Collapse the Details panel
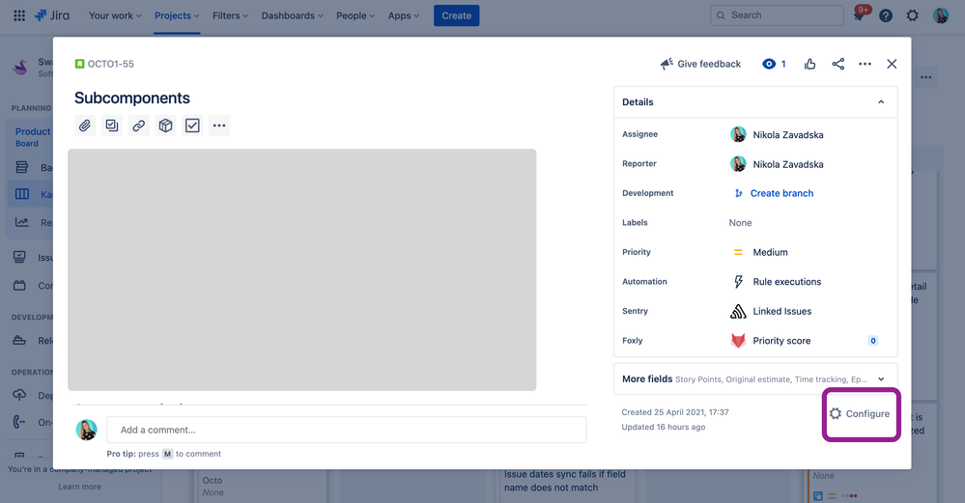 coord(881,102)
